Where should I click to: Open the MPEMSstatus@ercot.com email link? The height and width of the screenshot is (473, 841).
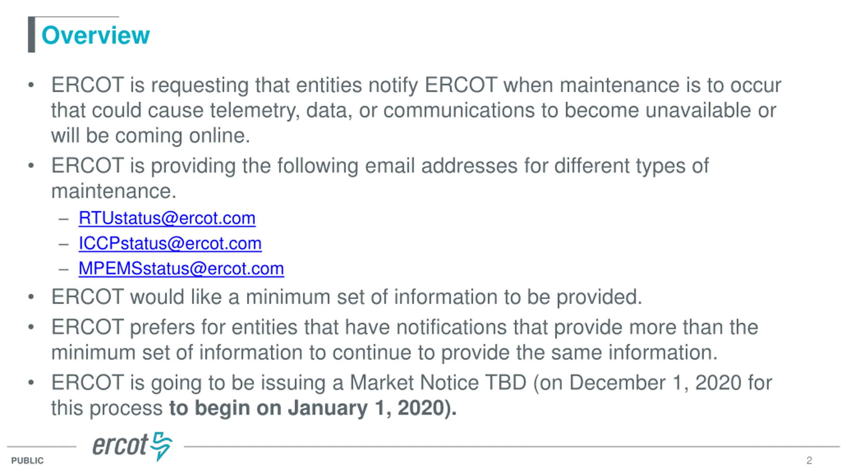click(x=181, y=268)
